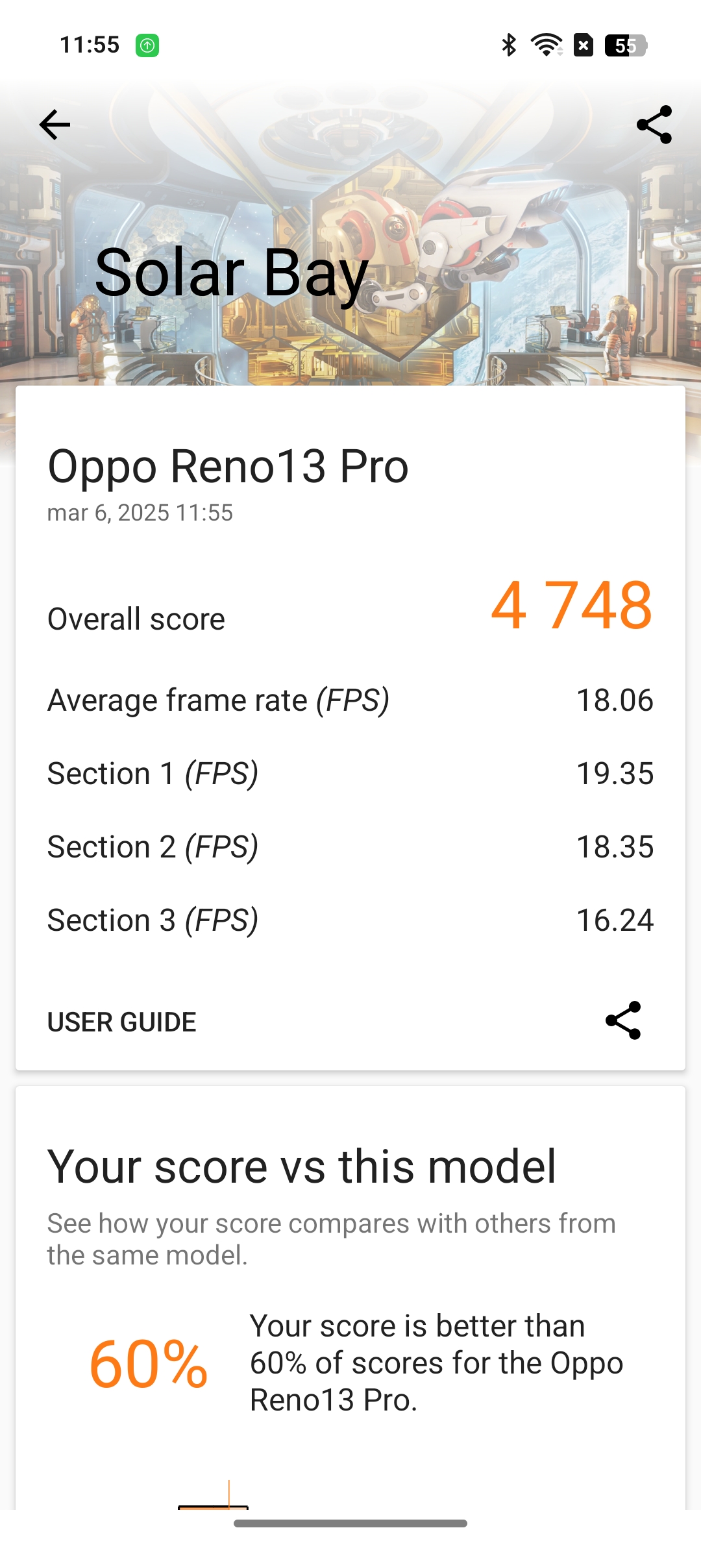Tap the green notification icon in status bar
701x1541 pixels.
(147, 45)
